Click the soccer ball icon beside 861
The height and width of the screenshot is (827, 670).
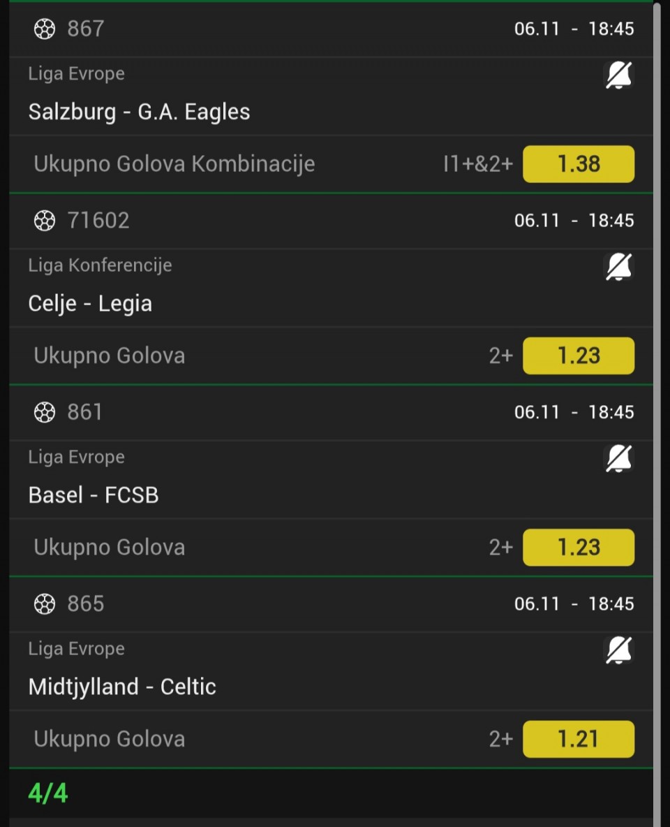(45, 412)
